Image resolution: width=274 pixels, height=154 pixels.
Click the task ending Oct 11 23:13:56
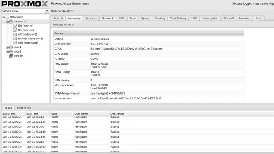point(138,137)
